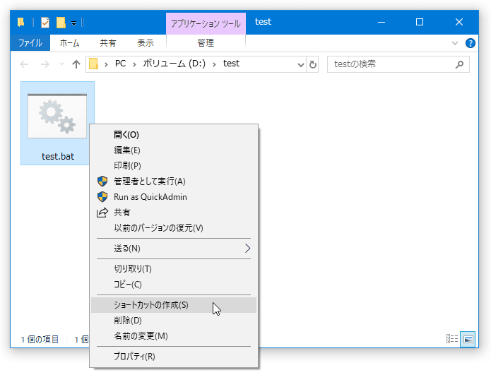Choose Run as QuickAdmin in context menu
The height and width of the screenshot is (375, 491).
[x=174, y=197]
